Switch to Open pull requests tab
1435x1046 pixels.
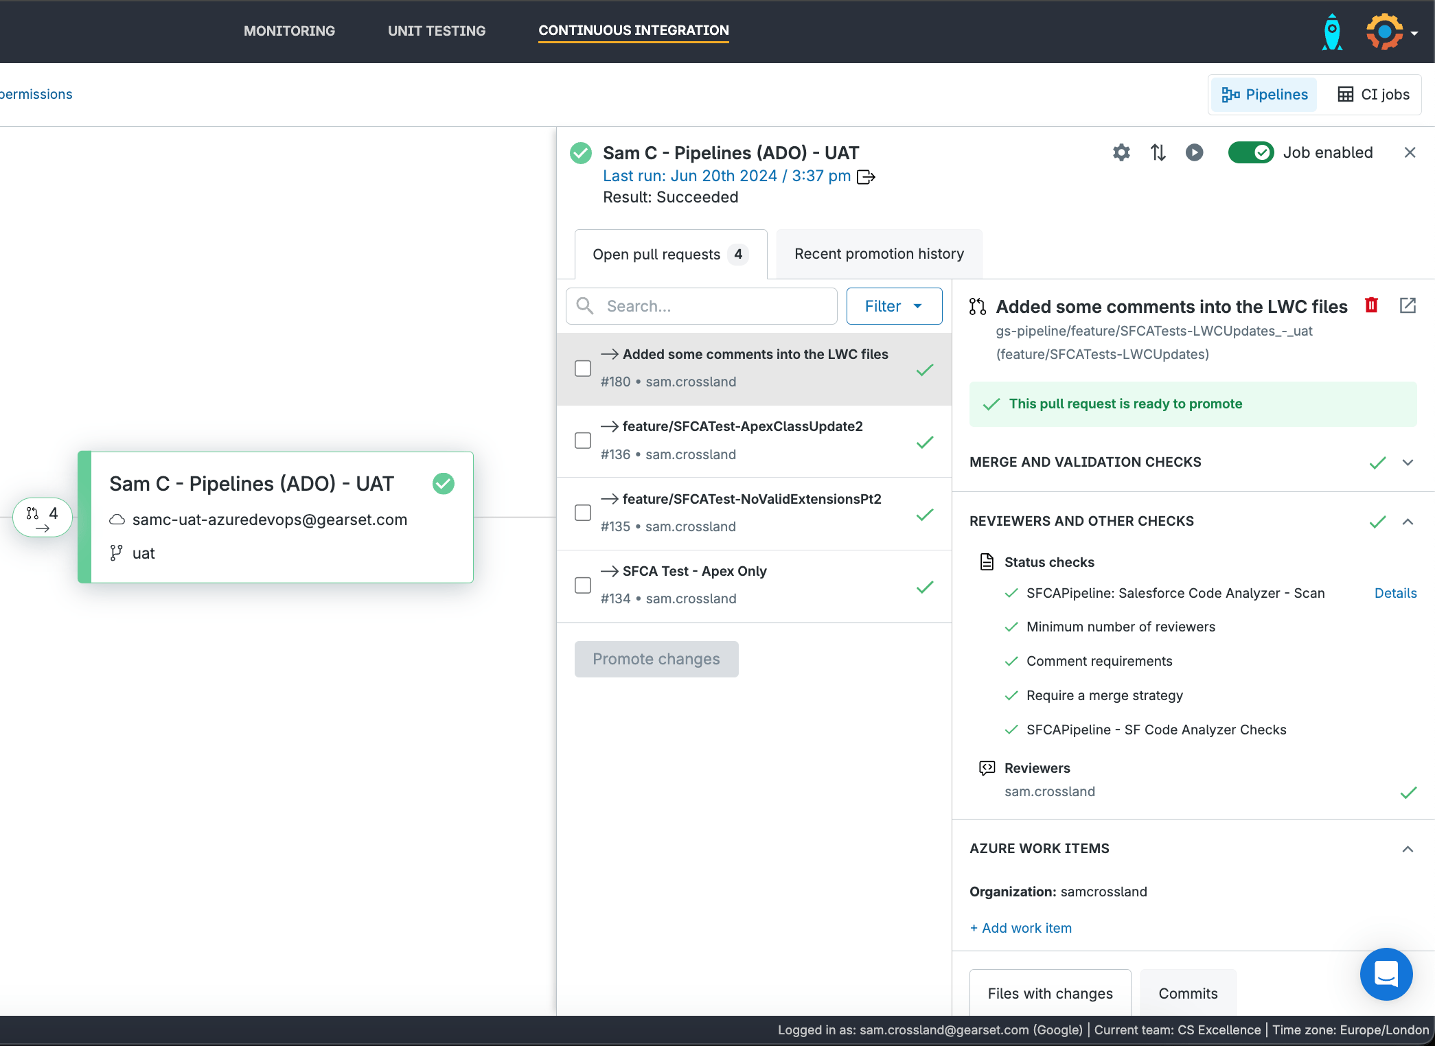coord(671,254)
